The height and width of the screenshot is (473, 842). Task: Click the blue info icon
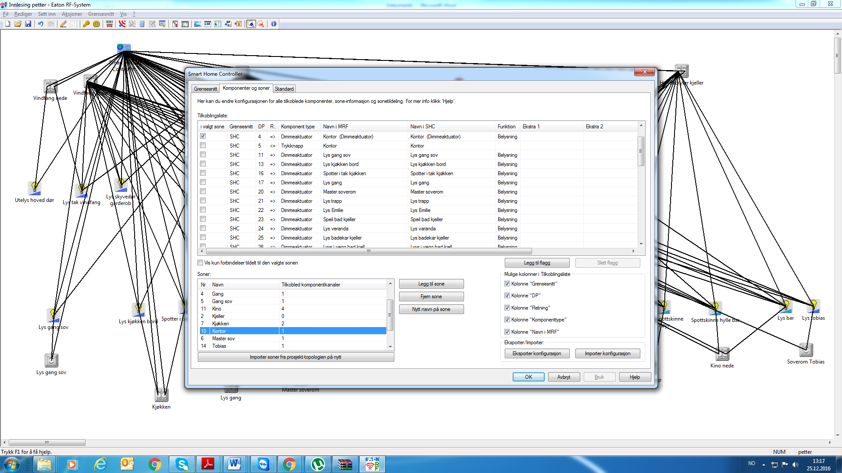pos(274,24)
